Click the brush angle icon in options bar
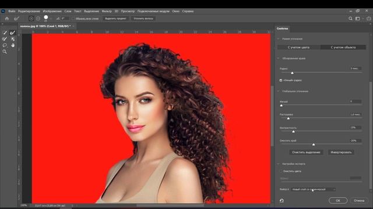 58,19
